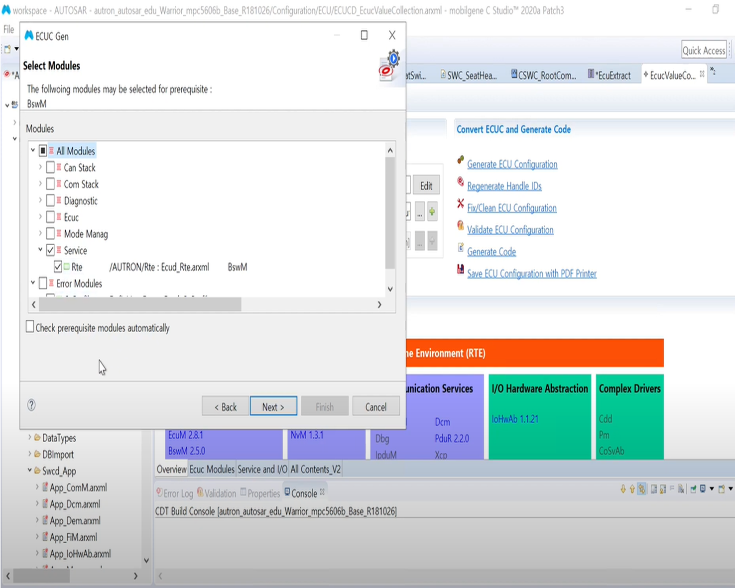Switch to the CSWC_RootCom... editor tab
The height and width of the screenshot is (588, 735).
tap(543, 75)
